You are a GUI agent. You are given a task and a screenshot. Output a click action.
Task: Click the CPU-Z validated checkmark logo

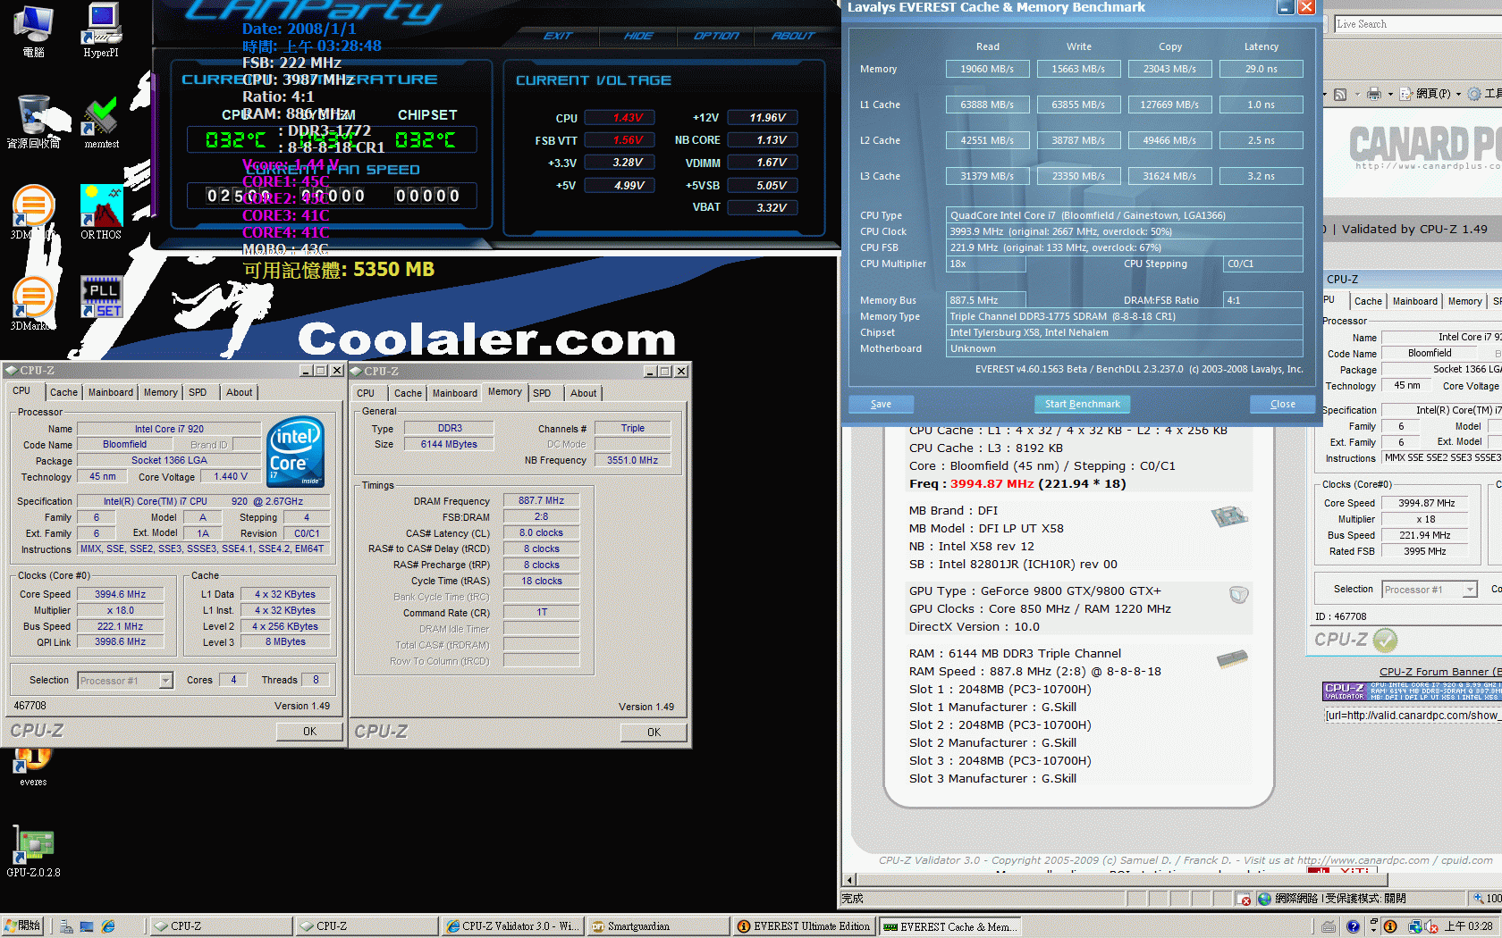pos(1385,640)
